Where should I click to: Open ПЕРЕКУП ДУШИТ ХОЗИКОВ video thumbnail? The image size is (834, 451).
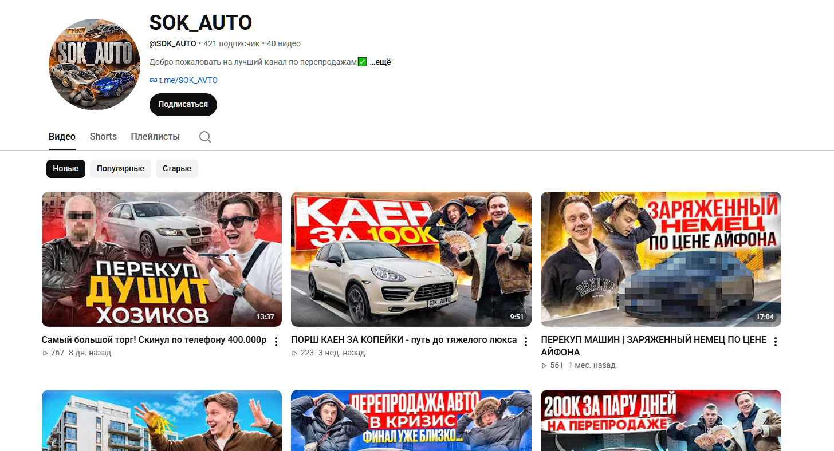tap(162, 259)
